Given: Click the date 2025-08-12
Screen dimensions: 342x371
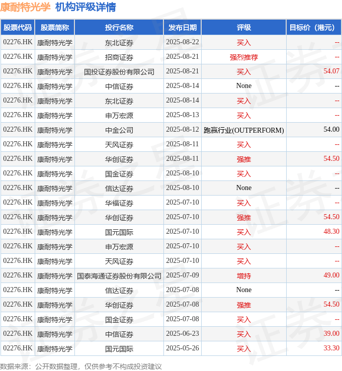Looking at the screenshot, I should (183, 129).
